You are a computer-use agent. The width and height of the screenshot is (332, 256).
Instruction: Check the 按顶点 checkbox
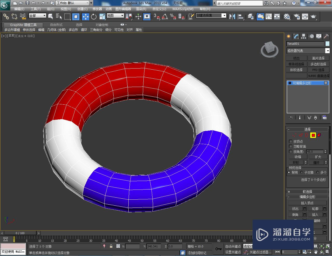290,142
